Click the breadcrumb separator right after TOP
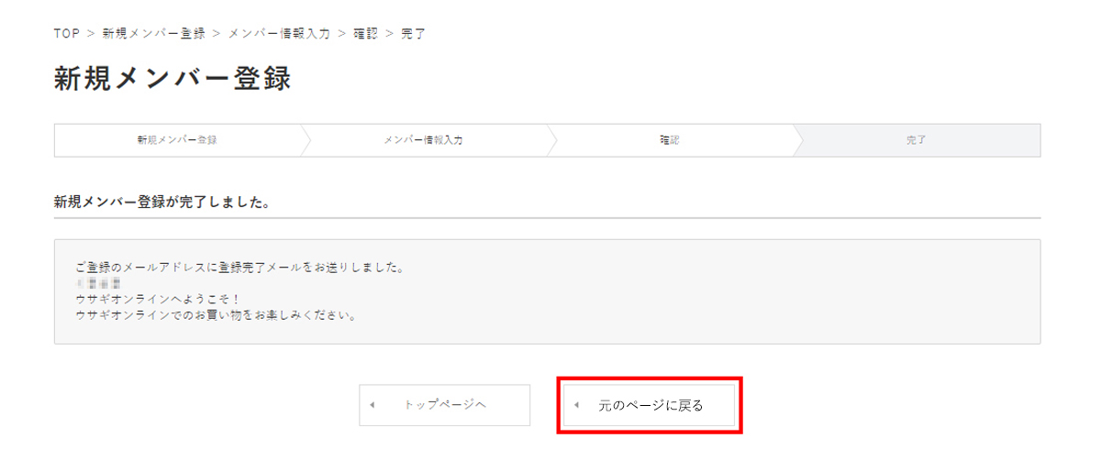 [91, 34]
